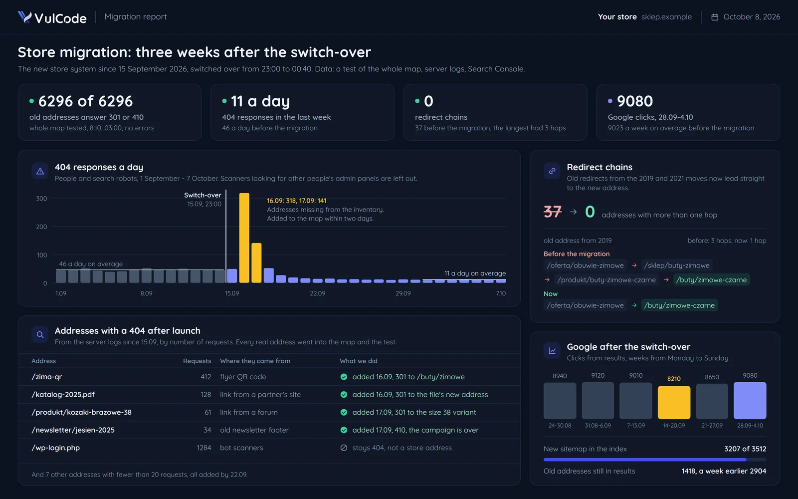
Task: Click the crossed-circle icon in the /wp-login.php row
Action: tap(344, 448)
